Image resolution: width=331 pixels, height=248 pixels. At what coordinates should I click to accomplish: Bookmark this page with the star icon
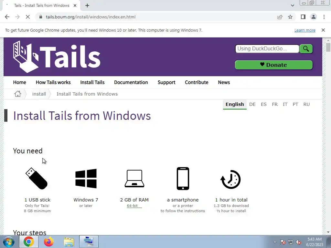(x=290, y=17)
